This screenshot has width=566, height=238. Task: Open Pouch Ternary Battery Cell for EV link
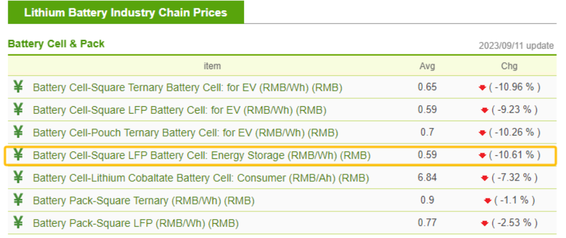click(185, 133)
